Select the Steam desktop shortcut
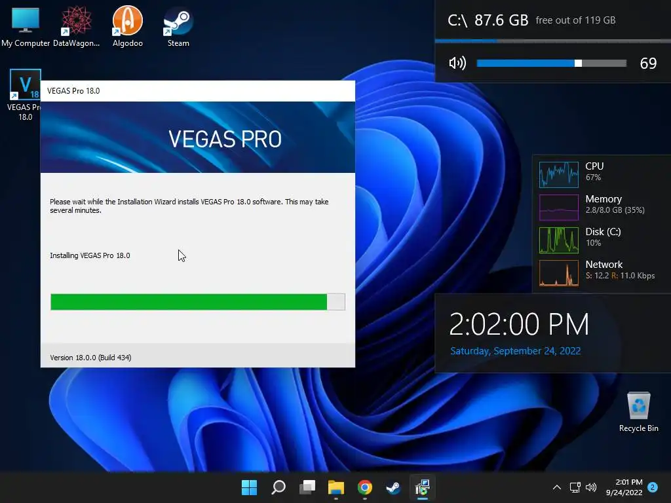 click(x=178, y=26)
